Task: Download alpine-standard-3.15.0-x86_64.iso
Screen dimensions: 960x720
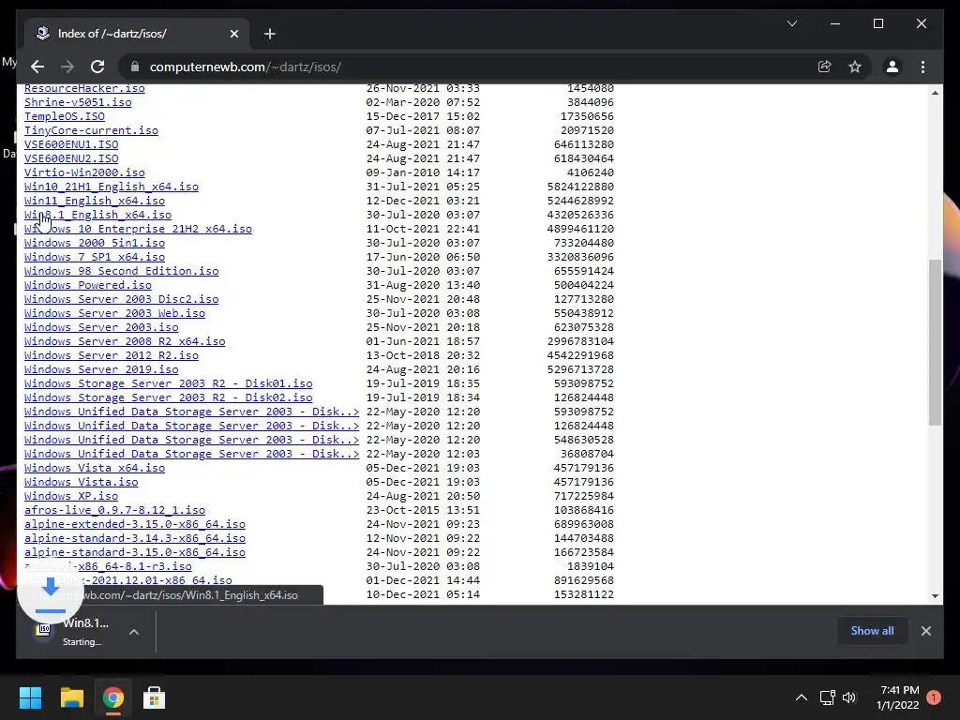Action: 135,553
